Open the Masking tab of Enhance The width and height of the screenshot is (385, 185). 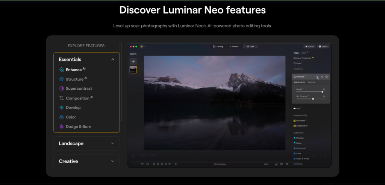312,82
